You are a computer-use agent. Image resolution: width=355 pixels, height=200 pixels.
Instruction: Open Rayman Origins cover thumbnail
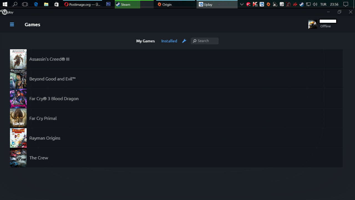(x=18, y=138)
